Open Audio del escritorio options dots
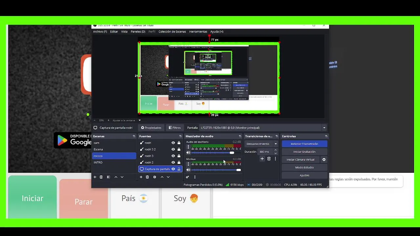 188,147
